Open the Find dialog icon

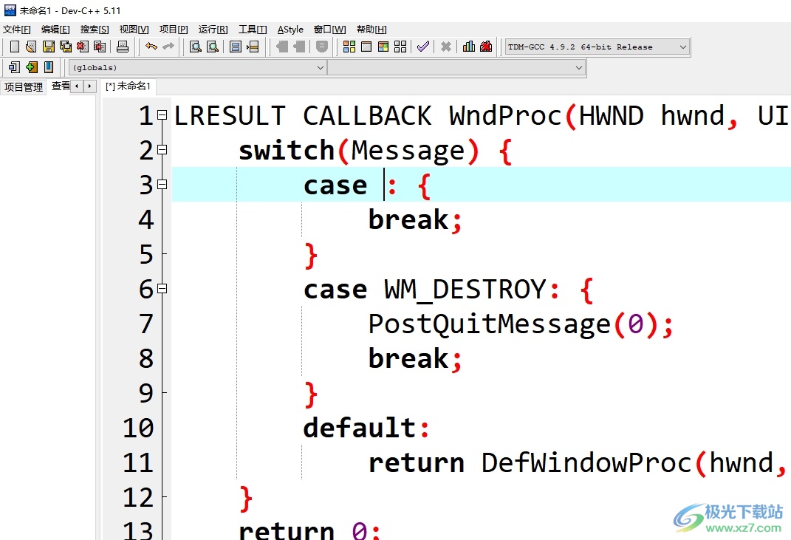click(x=196, y=47)
